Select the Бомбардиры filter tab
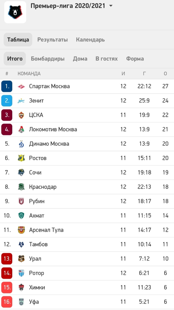 point(48,59)
